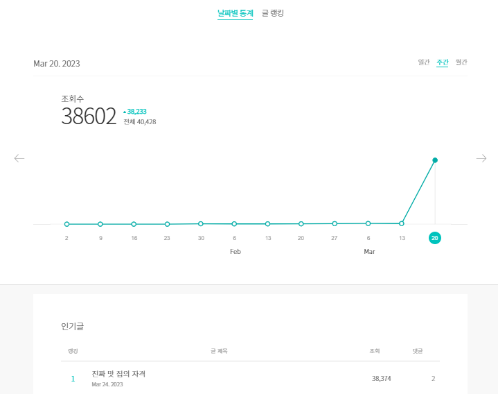Click the axis label 13 in March
Image resolution: width=498 pixels, height=394 pixels.
[402, 238]
